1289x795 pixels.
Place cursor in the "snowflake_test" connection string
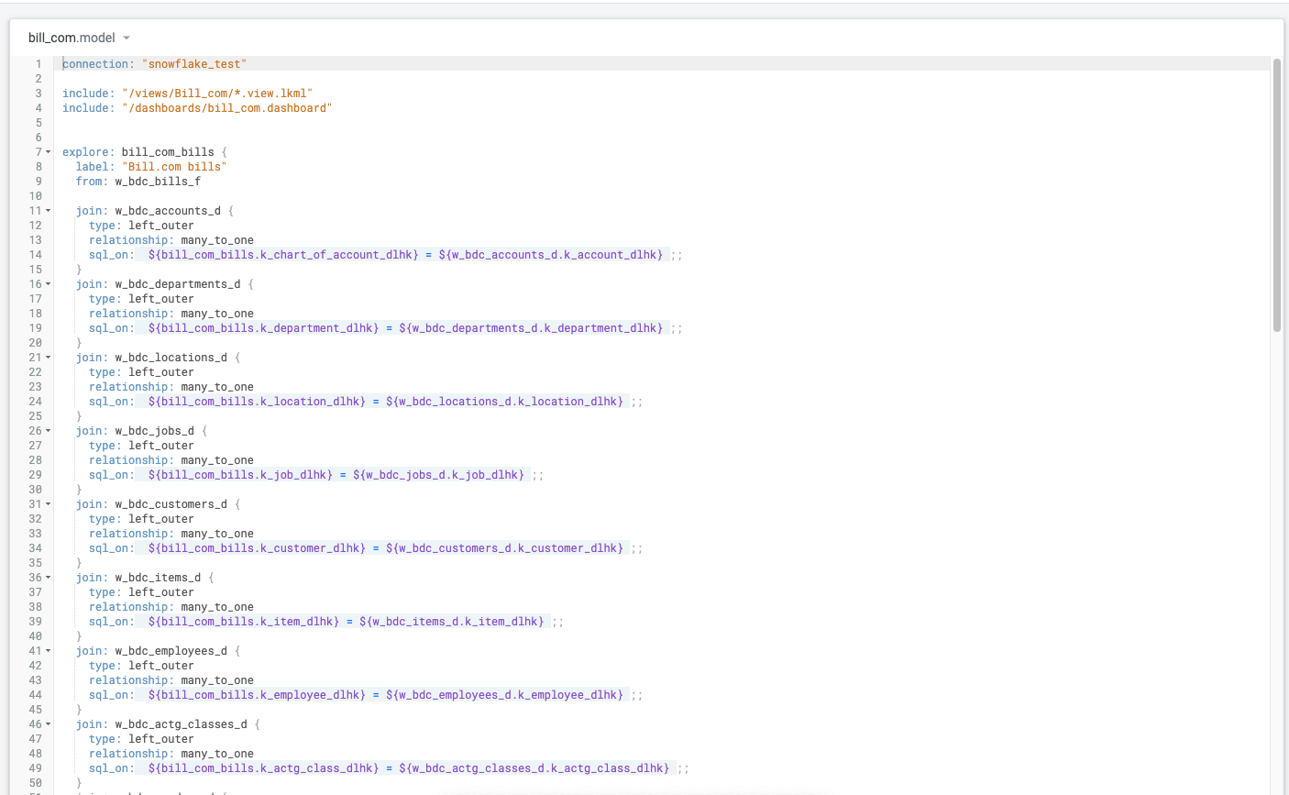coord(194,64)
